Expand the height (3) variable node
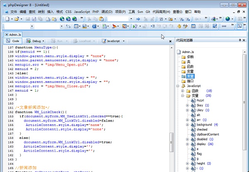This screenshot has height=172, width=249. click(x=188, y=163)
